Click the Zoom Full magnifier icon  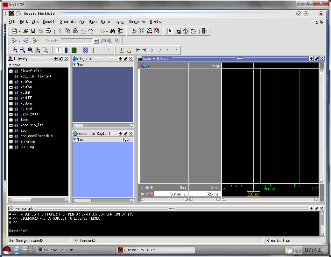click(x=30, y=50)
